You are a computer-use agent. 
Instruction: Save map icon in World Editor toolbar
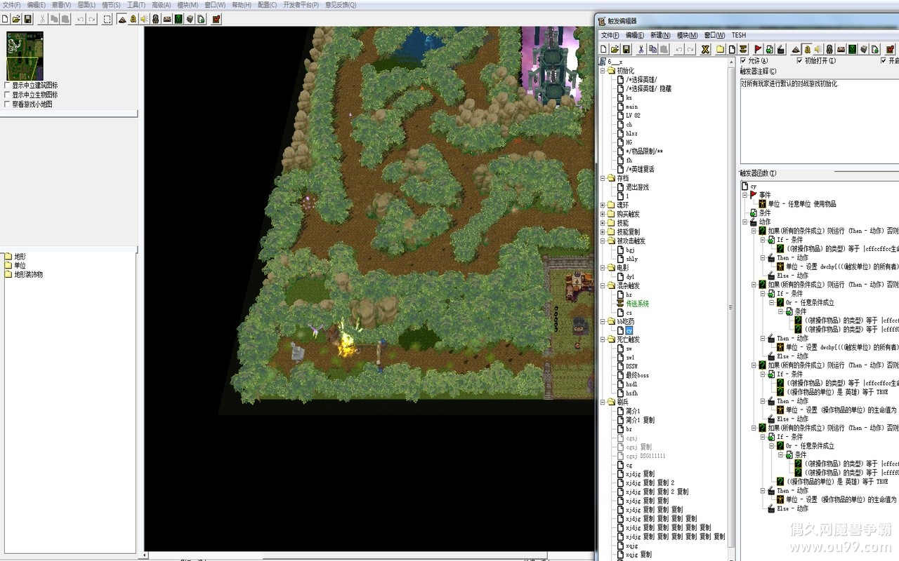pyautogui.click(x=27, y=19)
